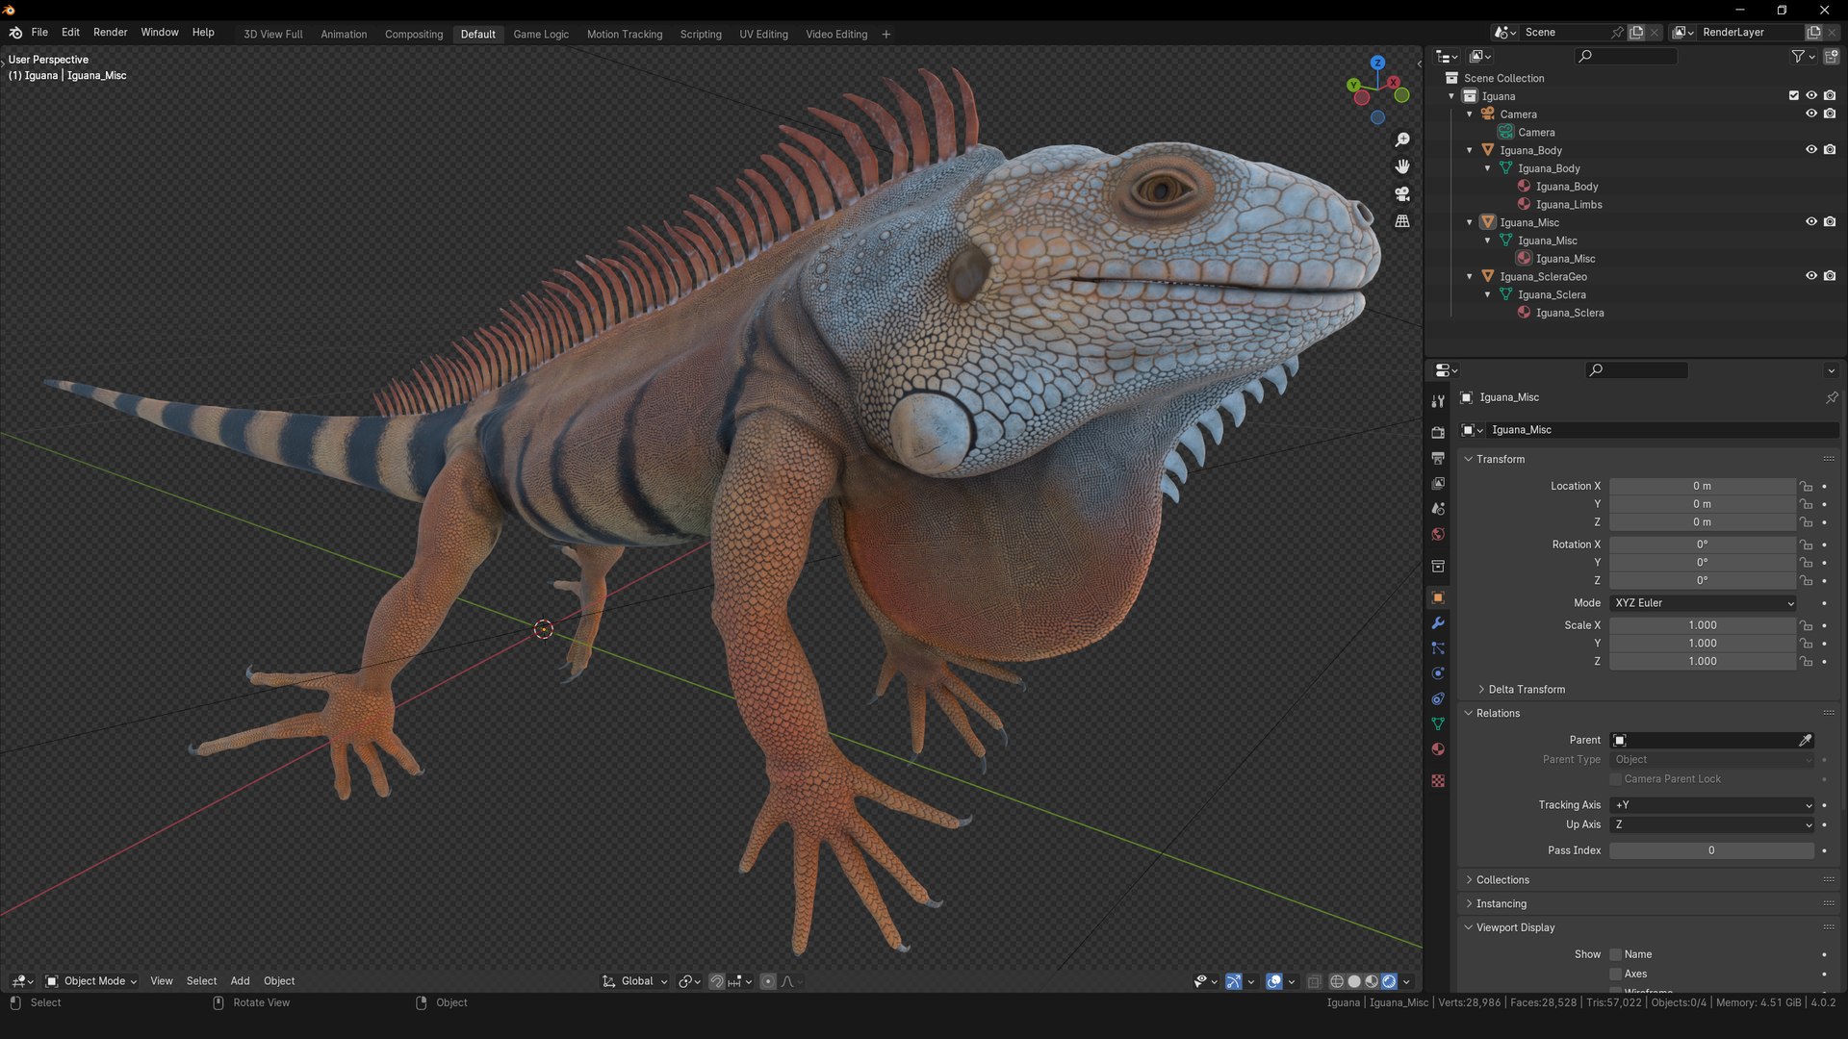1848x1039 pixels.
Task: Hide Iguana_Body in viewport via eye icon
Action: pyautogui.click(x=1810, y=150)
